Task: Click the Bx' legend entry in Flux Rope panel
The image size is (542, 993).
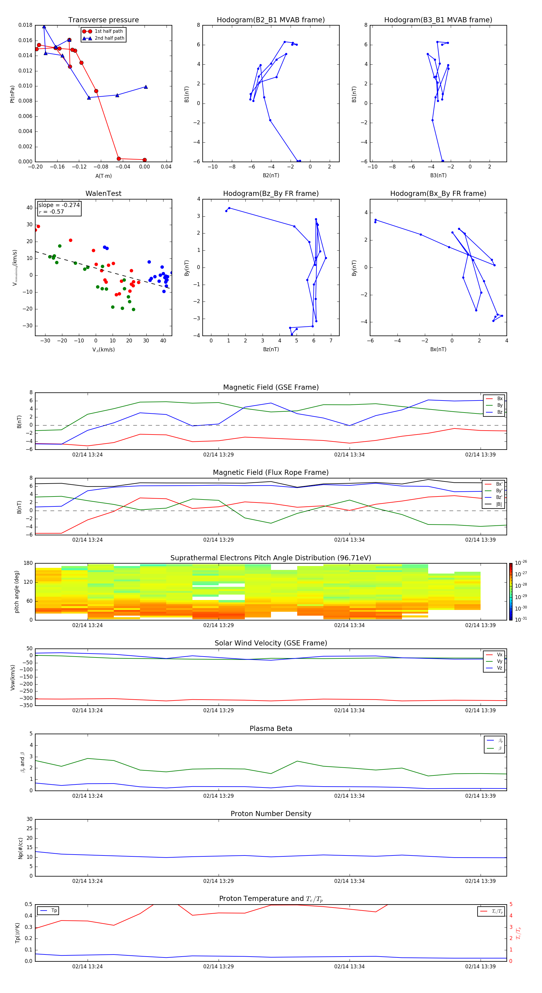Action: 494,484
